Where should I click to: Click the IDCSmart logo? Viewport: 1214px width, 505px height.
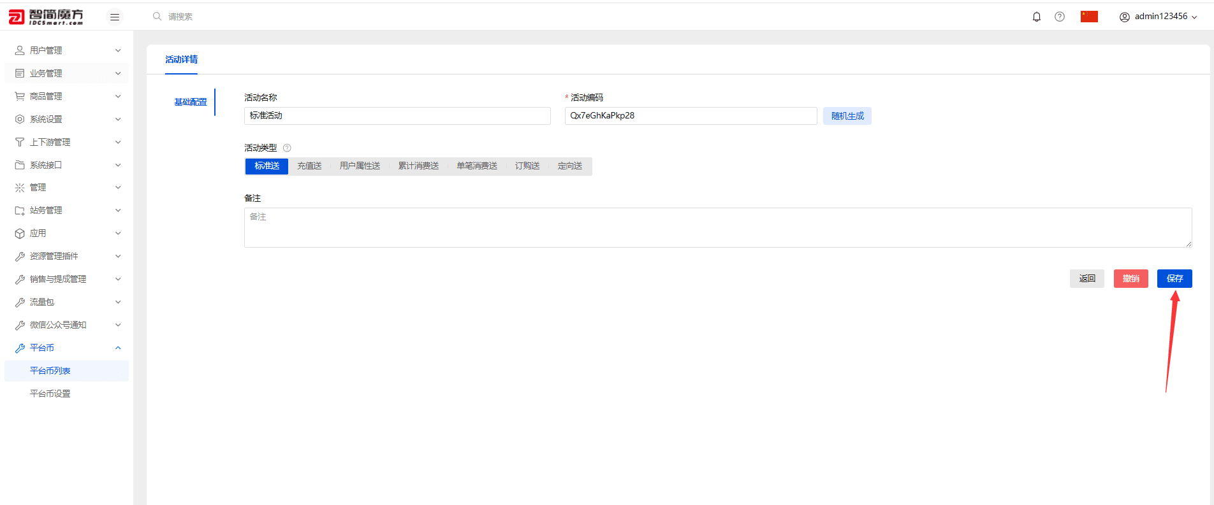(45, 17)
